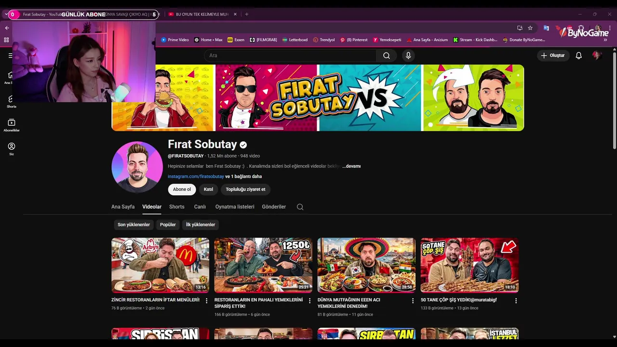Open Abonelikler in the left sidebar
Viewport: 617px width, 347px height.
point(12,125)
